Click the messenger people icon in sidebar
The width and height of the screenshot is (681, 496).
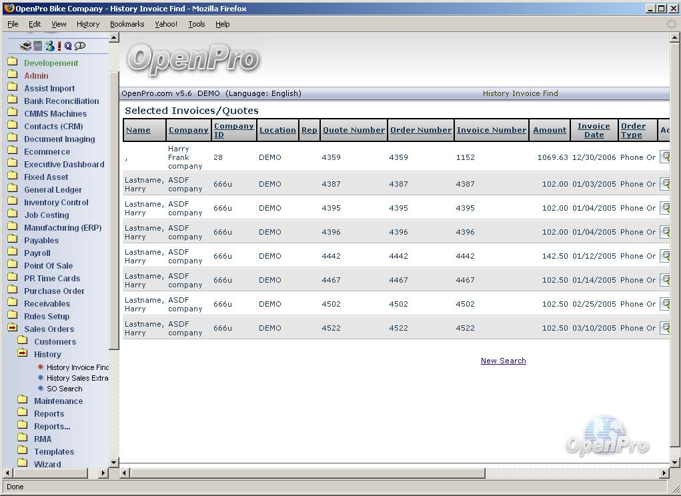pyautogui.click(x=49, y=46)
